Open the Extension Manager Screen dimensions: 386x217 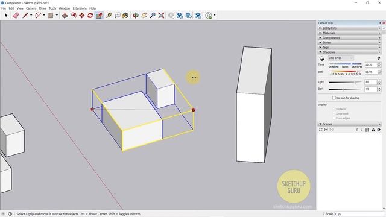(x=198, y=16)
